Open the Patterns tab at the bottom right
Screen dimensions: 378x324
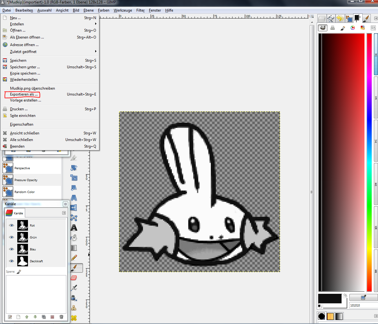pyautogui.click(x=330, y=316)
